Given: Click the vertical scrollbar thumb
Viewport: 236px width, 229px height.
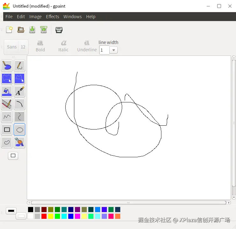Looking at the screenshot, I should click(234, 123).
